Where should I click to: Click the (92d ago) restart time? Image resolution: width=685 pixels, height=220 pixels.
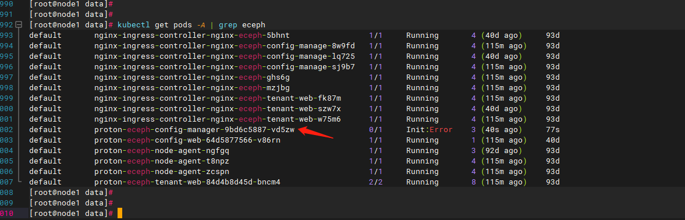(x=502, y=151)
